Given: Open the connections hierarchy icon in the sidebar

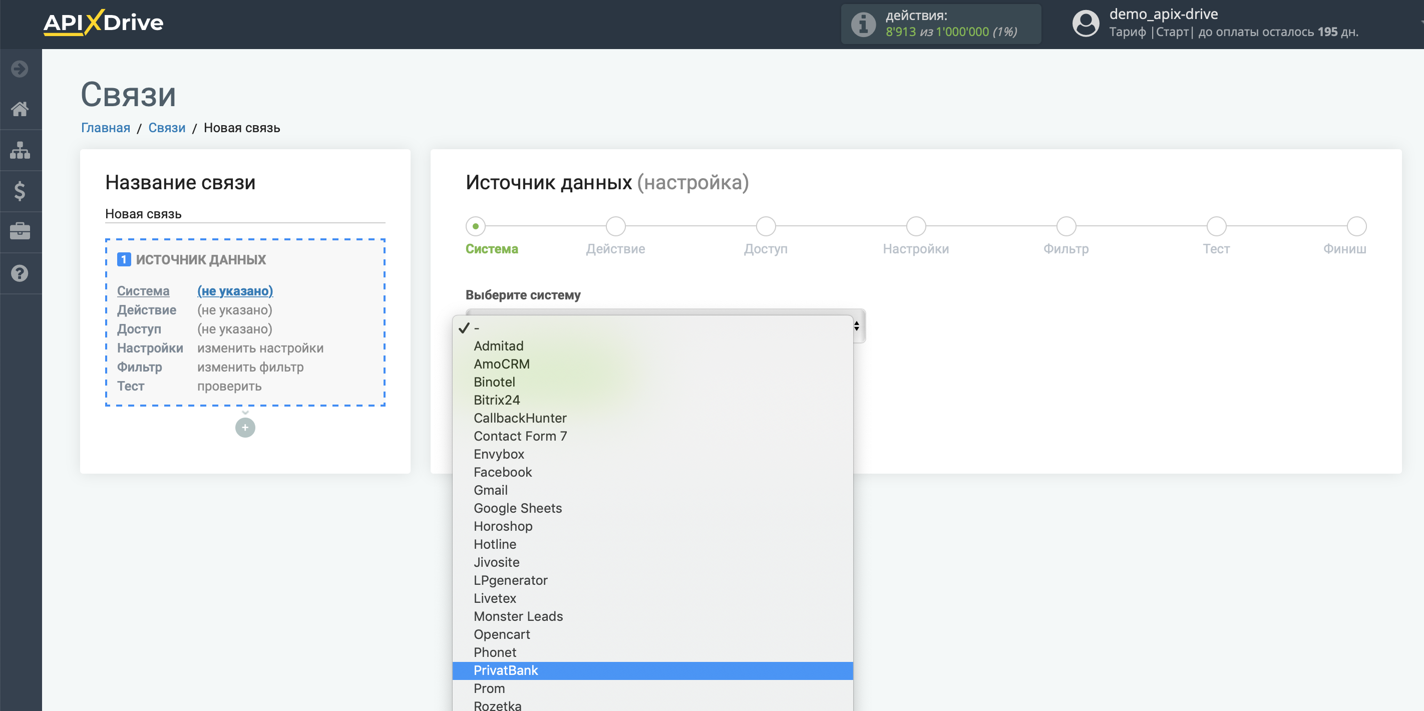Looking at the screenshot, I should click(x=20, y=150).
